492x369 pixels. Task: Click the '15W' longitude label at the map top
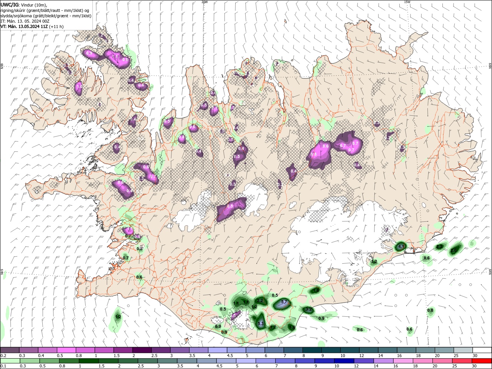[x=407, y=2]
